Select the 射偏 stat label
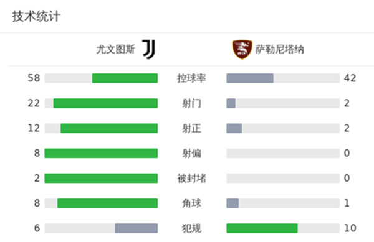Viewport: 374px width, 242px height. click(x=191, y=153)
